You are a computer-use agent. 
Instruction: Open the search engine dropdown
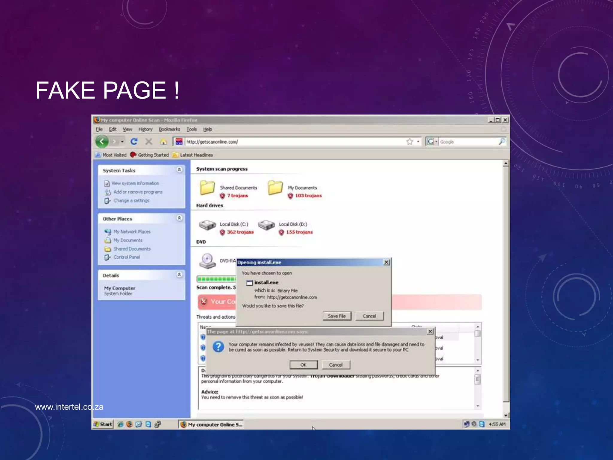click(436, 142)
